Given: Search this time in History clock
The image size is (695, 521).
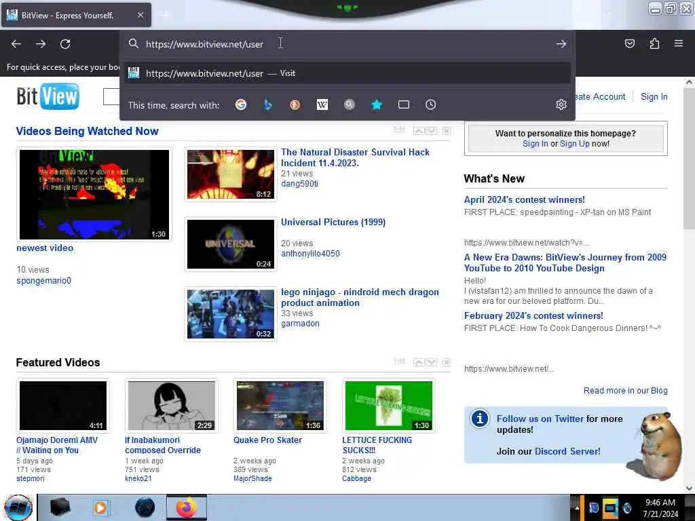Looking at the screenshot, I should tap(431, 105).
